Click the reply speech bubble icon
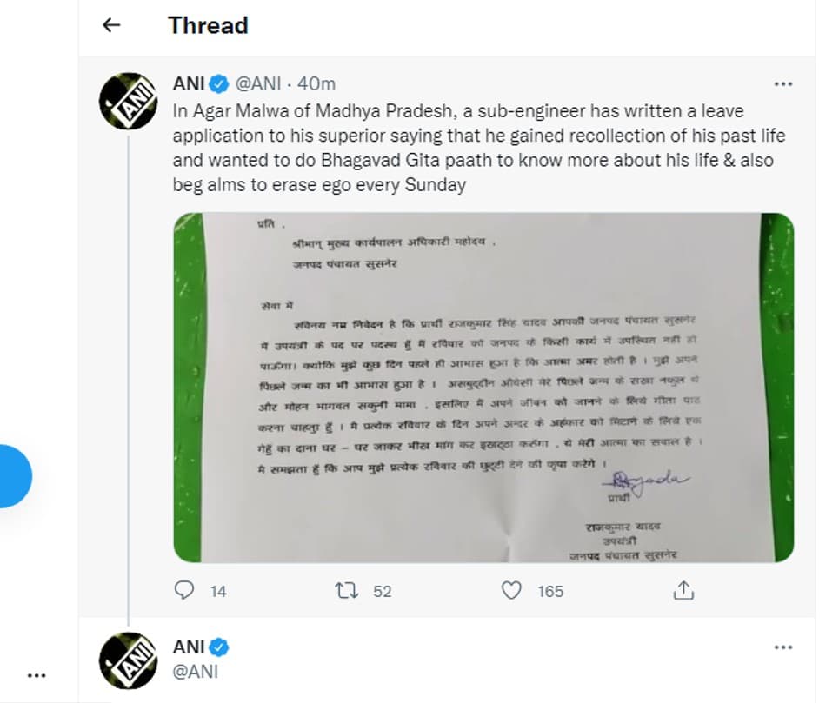The width and height of the screenshot is (839, 703). 184,591
